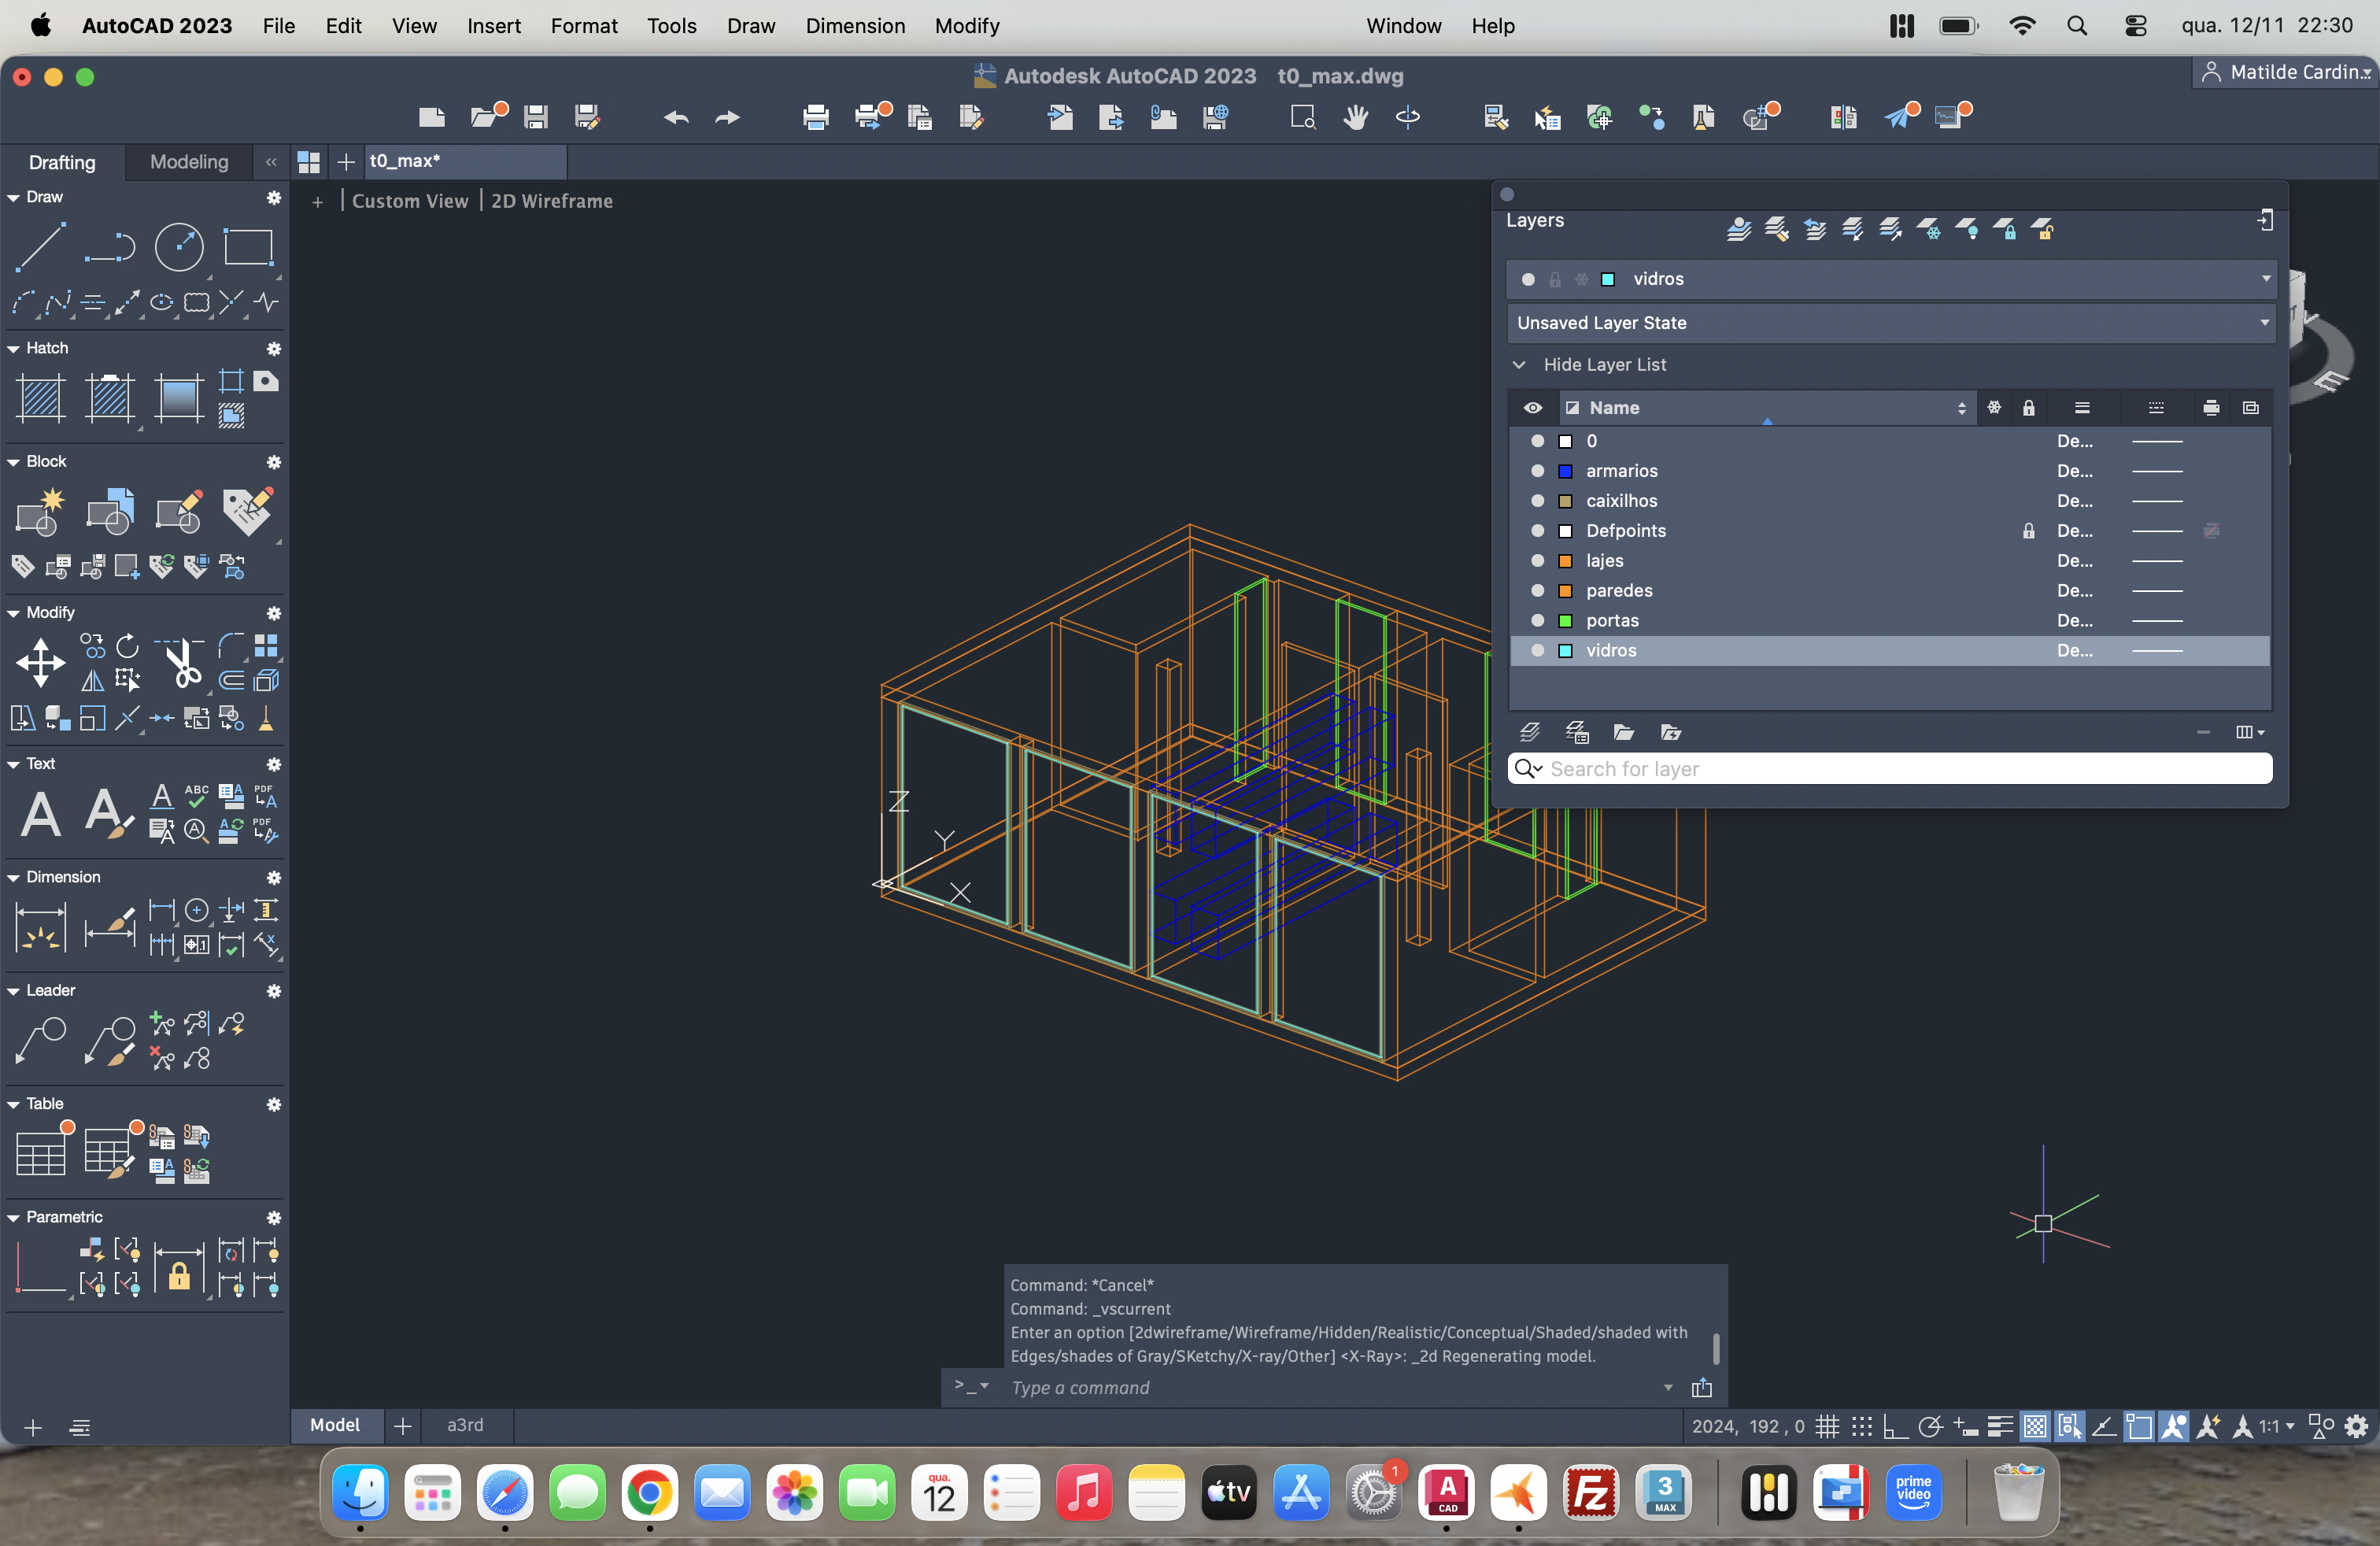Click the Multiline Text tool
This screenshot has width=2380, height=1546.
pyautogui.click(x=41, y=814)
